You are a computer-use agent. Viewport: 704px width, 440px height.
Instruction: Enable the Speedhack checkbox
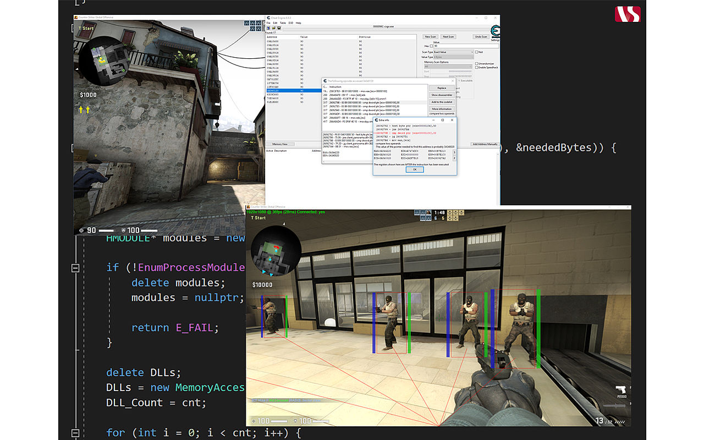coord(476,67)
